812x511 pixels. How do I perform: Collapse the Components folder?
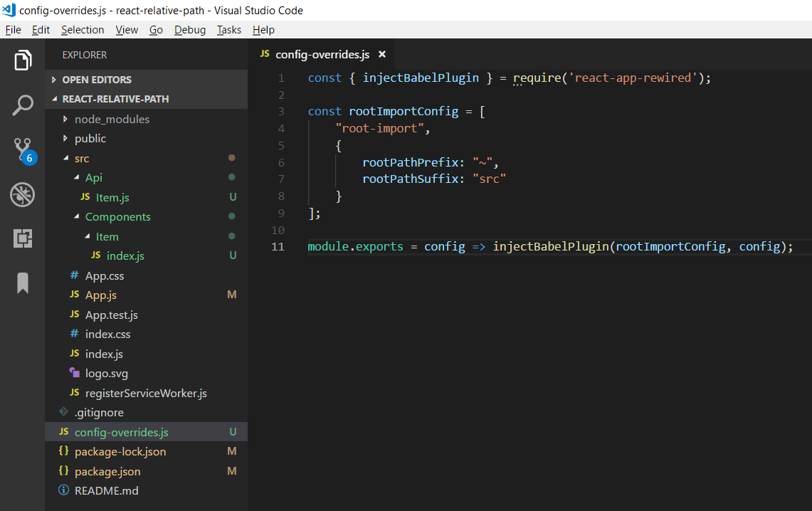coord(117,217)
